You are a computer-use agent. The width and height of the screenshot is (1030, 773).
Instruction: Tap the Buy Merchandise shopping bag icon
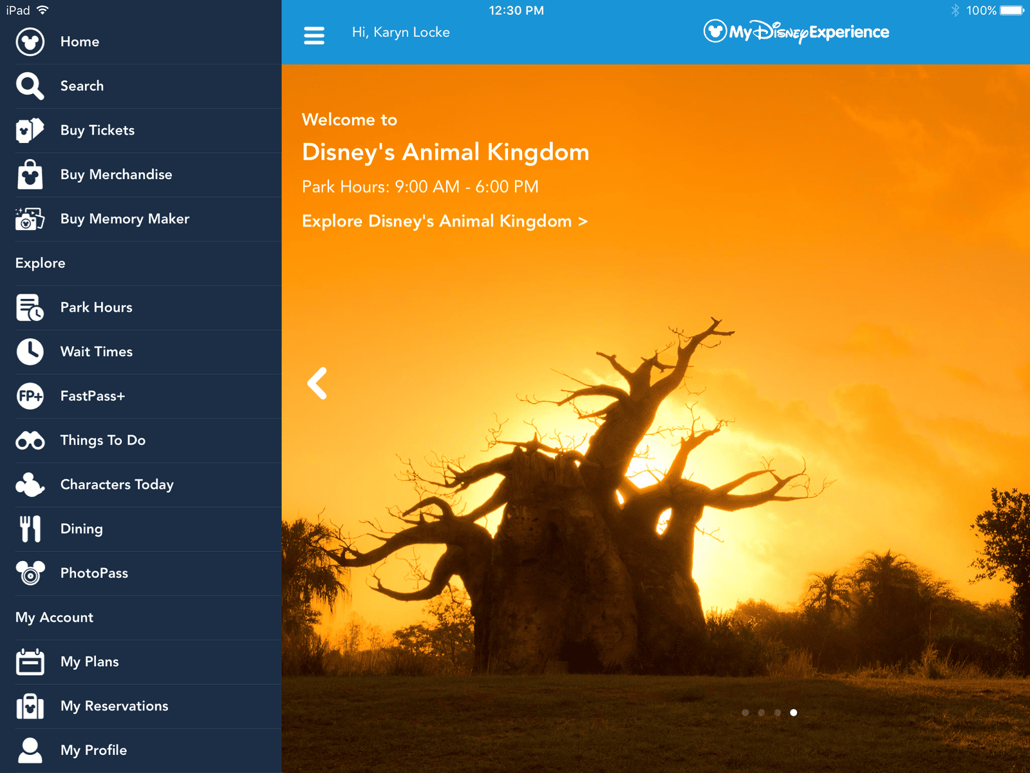[30, 175]
